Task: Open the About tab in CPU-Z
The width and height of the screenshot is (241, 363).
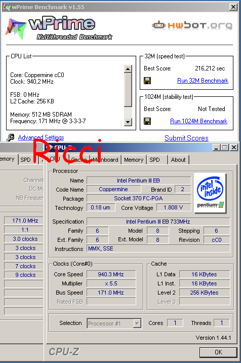Action: tap(178, 160)
